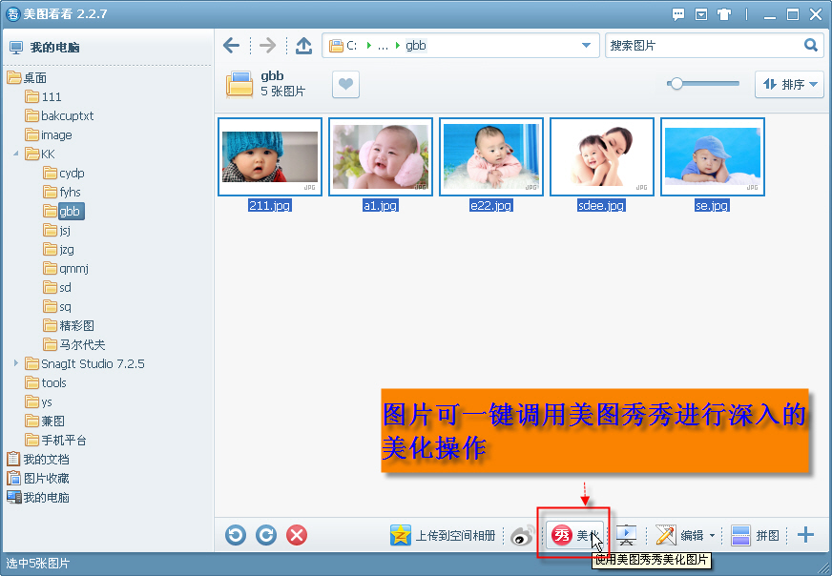Select folder image in tree
Image resolution: width=832 pixels, height=576 pixels.
tap(49, 135)
